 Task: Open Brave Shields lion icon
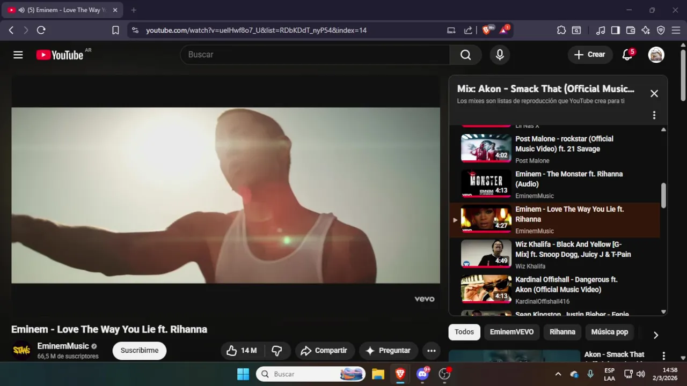tap(487, 30)
